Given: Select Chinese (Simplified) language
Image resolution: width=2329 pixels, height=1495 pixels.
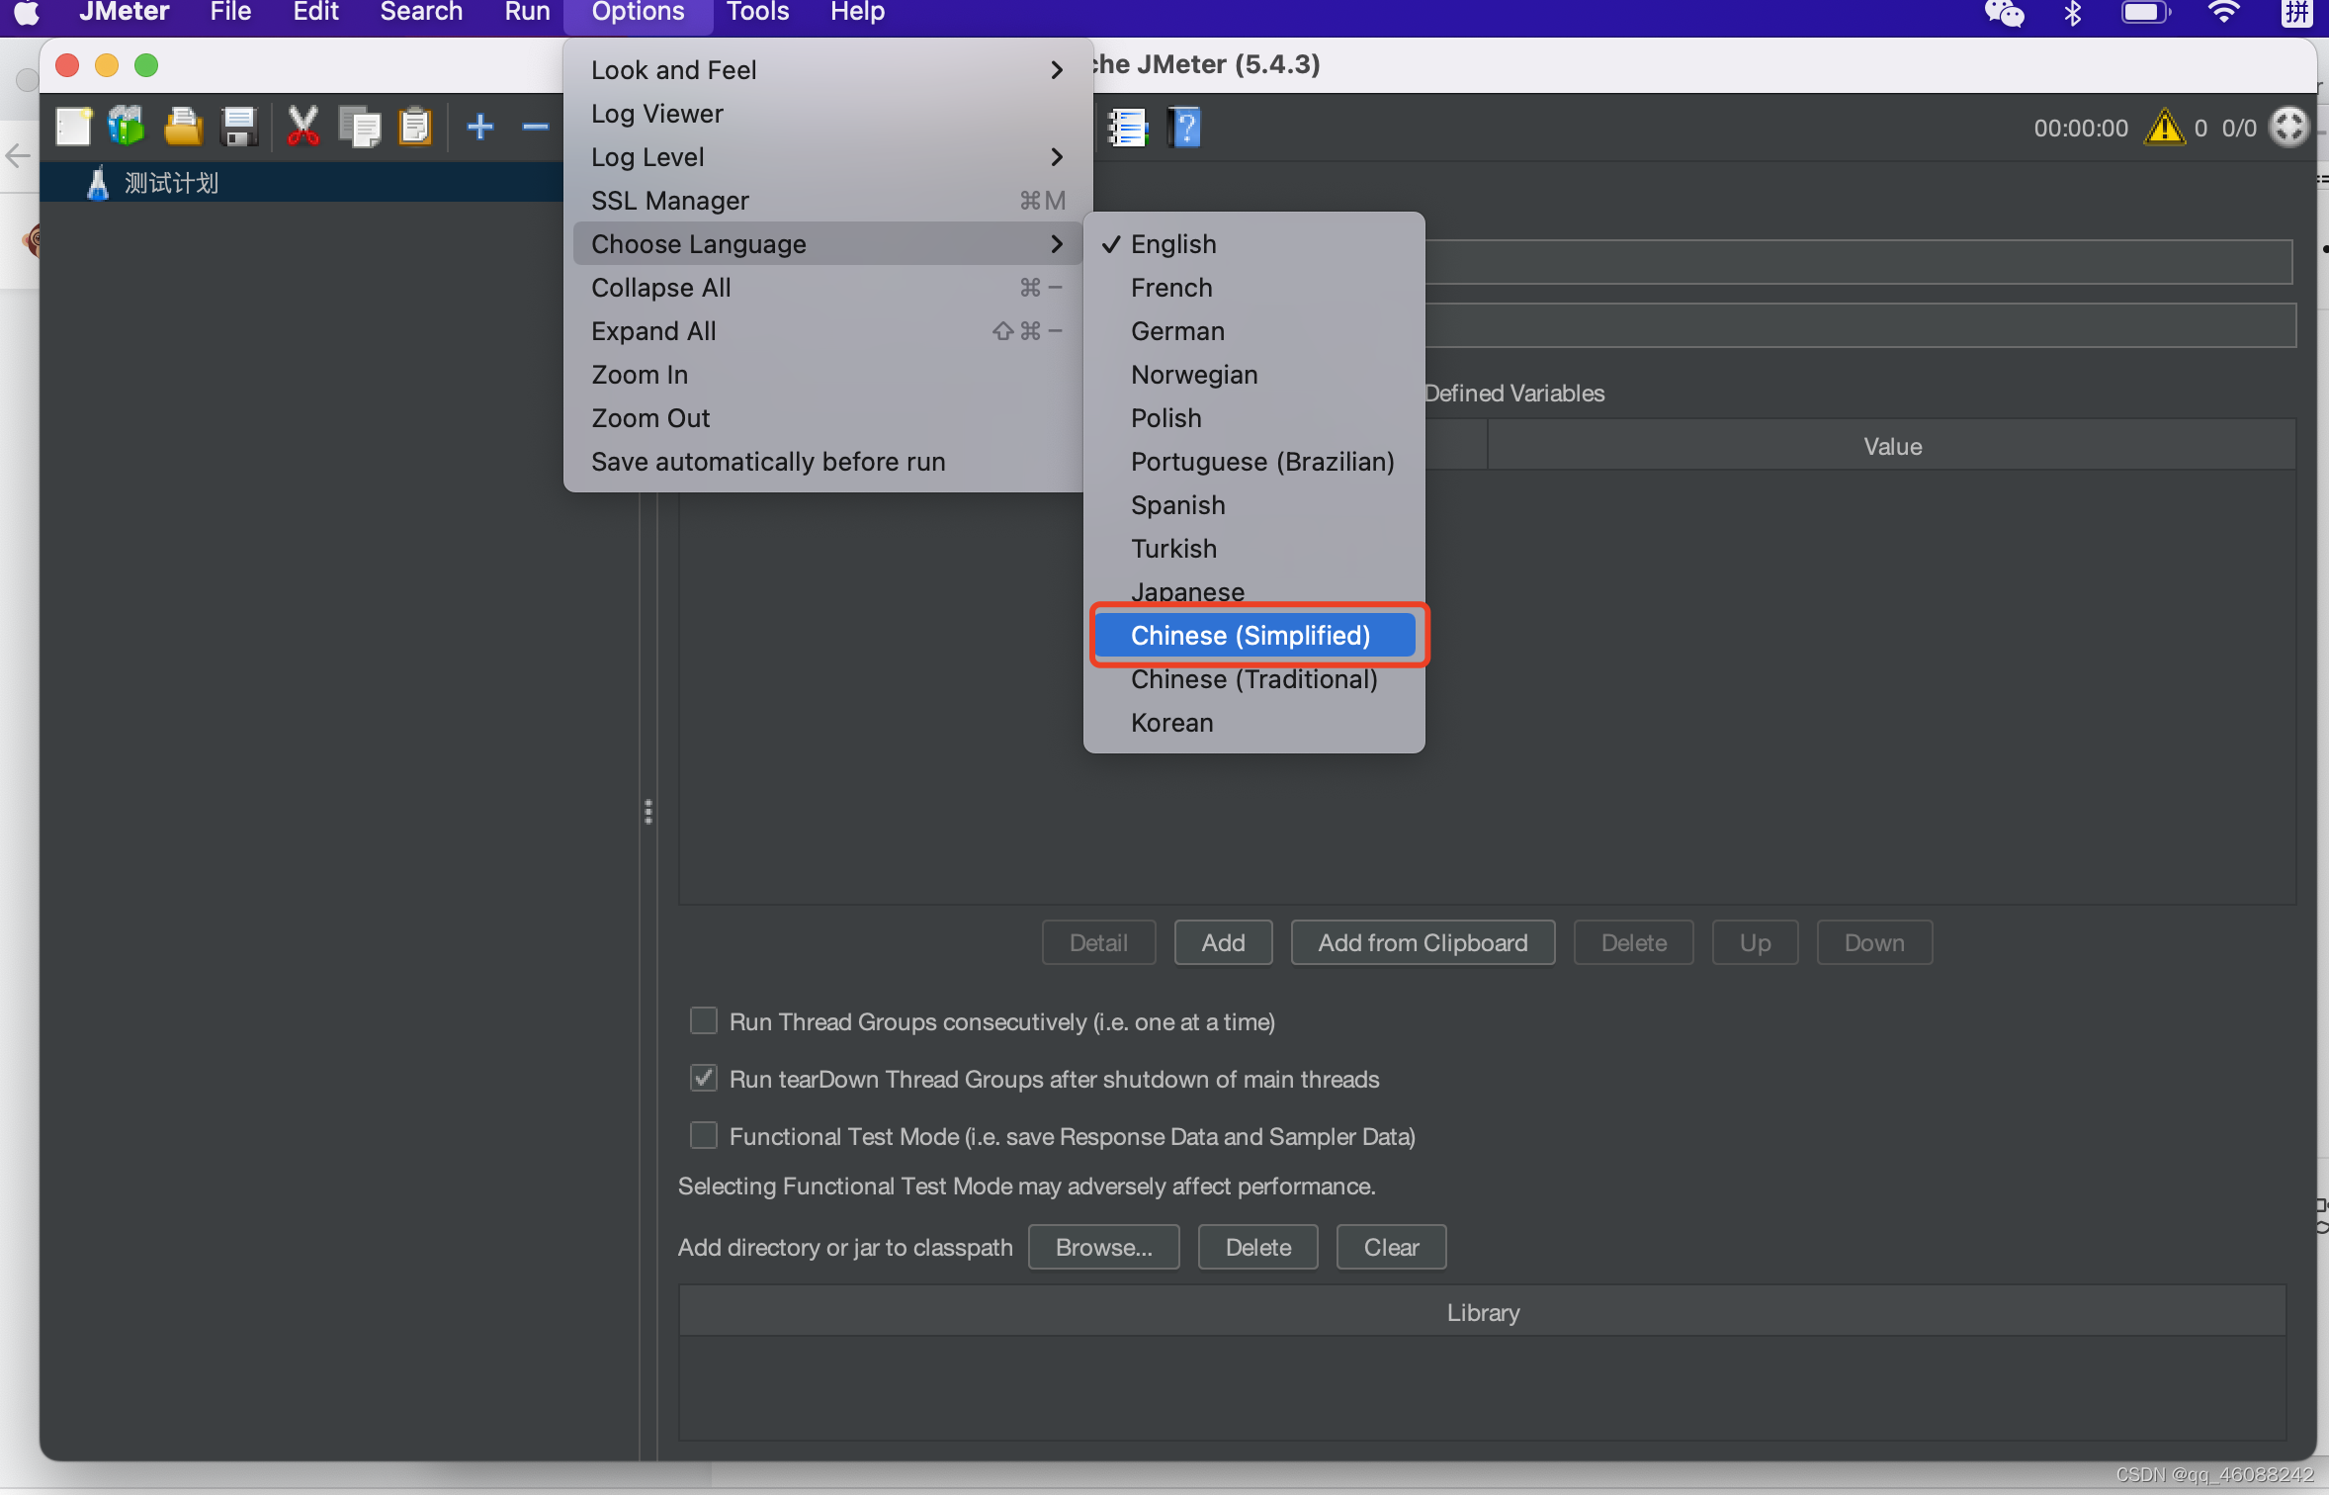Looking at the screenshot, I should tap(1251, 636).
